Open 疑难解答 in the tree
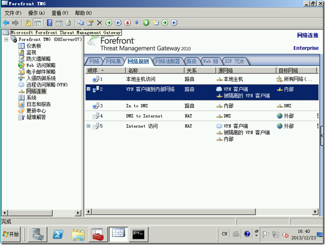 (x=36, y=117)
